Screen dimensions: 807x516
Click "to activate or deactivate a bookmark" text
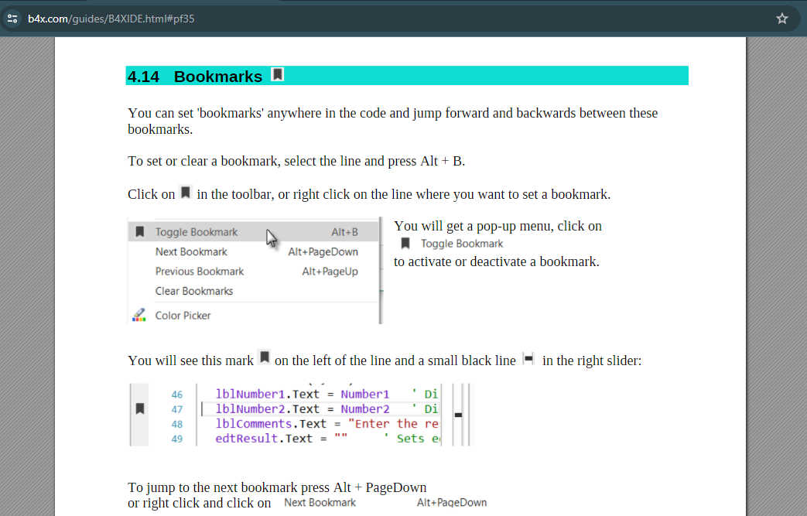pyautogui.click(x=497, y=261)
